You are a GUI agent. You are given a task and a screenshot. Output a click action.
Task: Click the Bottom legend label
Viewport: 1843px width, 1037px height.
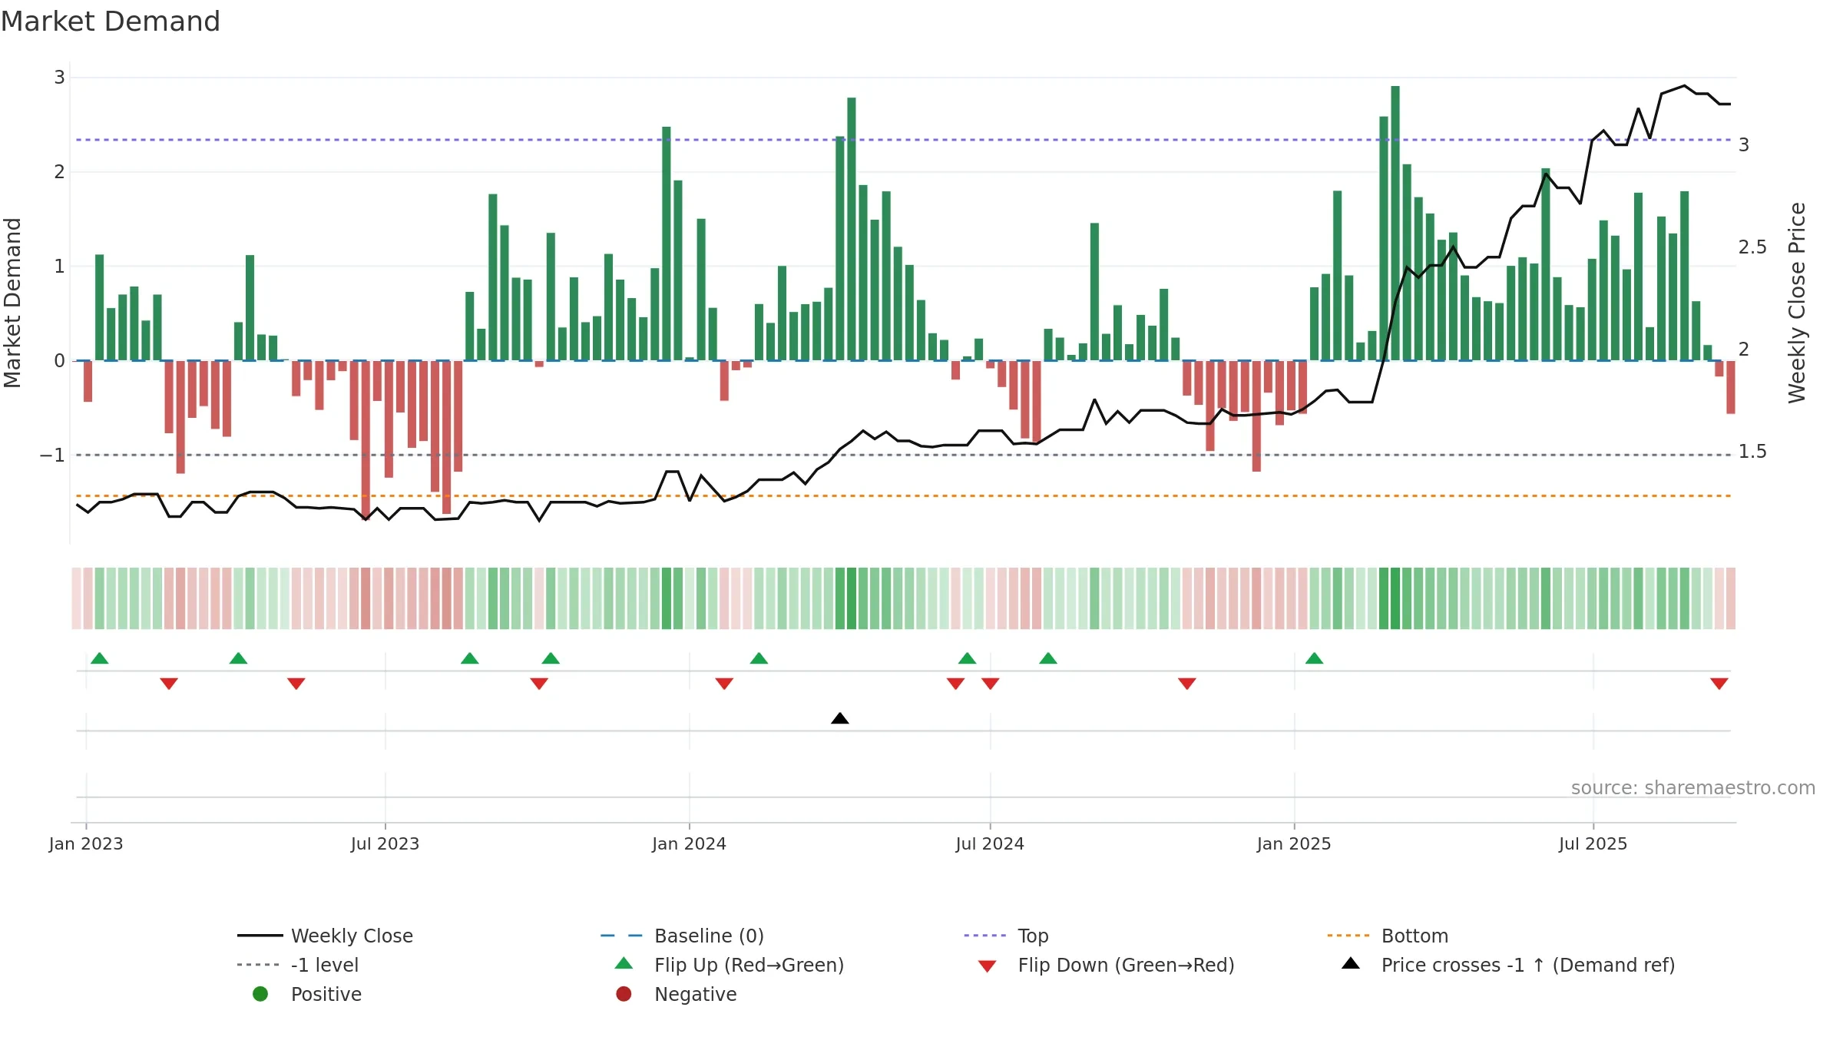point(1415,936)
